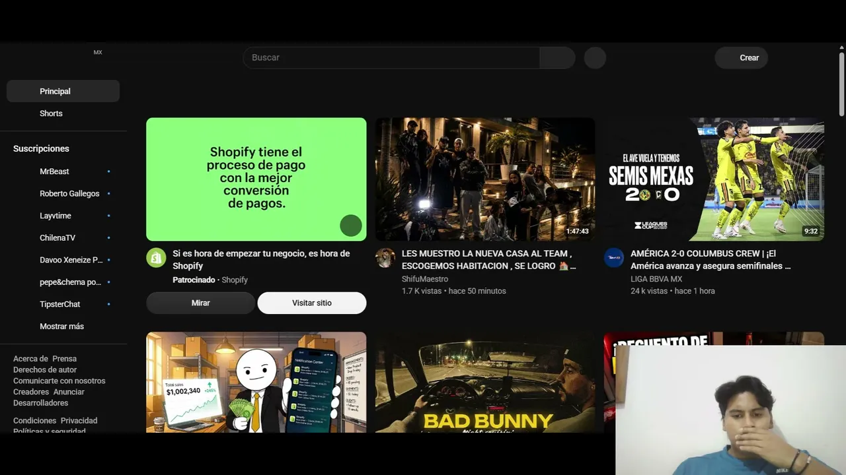The image size is (846, 475).
Task: Open the ShifuMaestro channel name link
Action: (425, 279)
